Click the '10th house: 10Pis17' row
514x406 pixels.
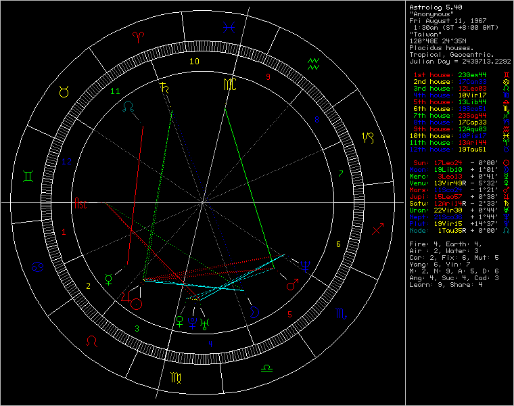pos(448,136)
